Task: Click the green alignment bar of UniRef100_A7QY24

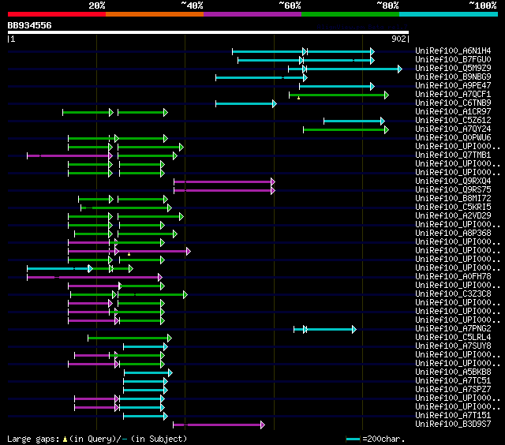Action: coord(346,129)
